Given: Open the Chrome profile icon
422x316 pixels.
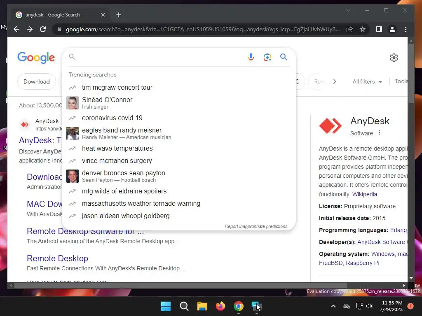Looking at the screenshot, I should [x=392, y=29].
